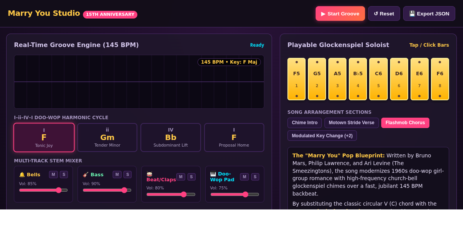Screen dimensions: 463x243
Task: Mute the Doo-Wop Pad track
Action: point(244,177)
